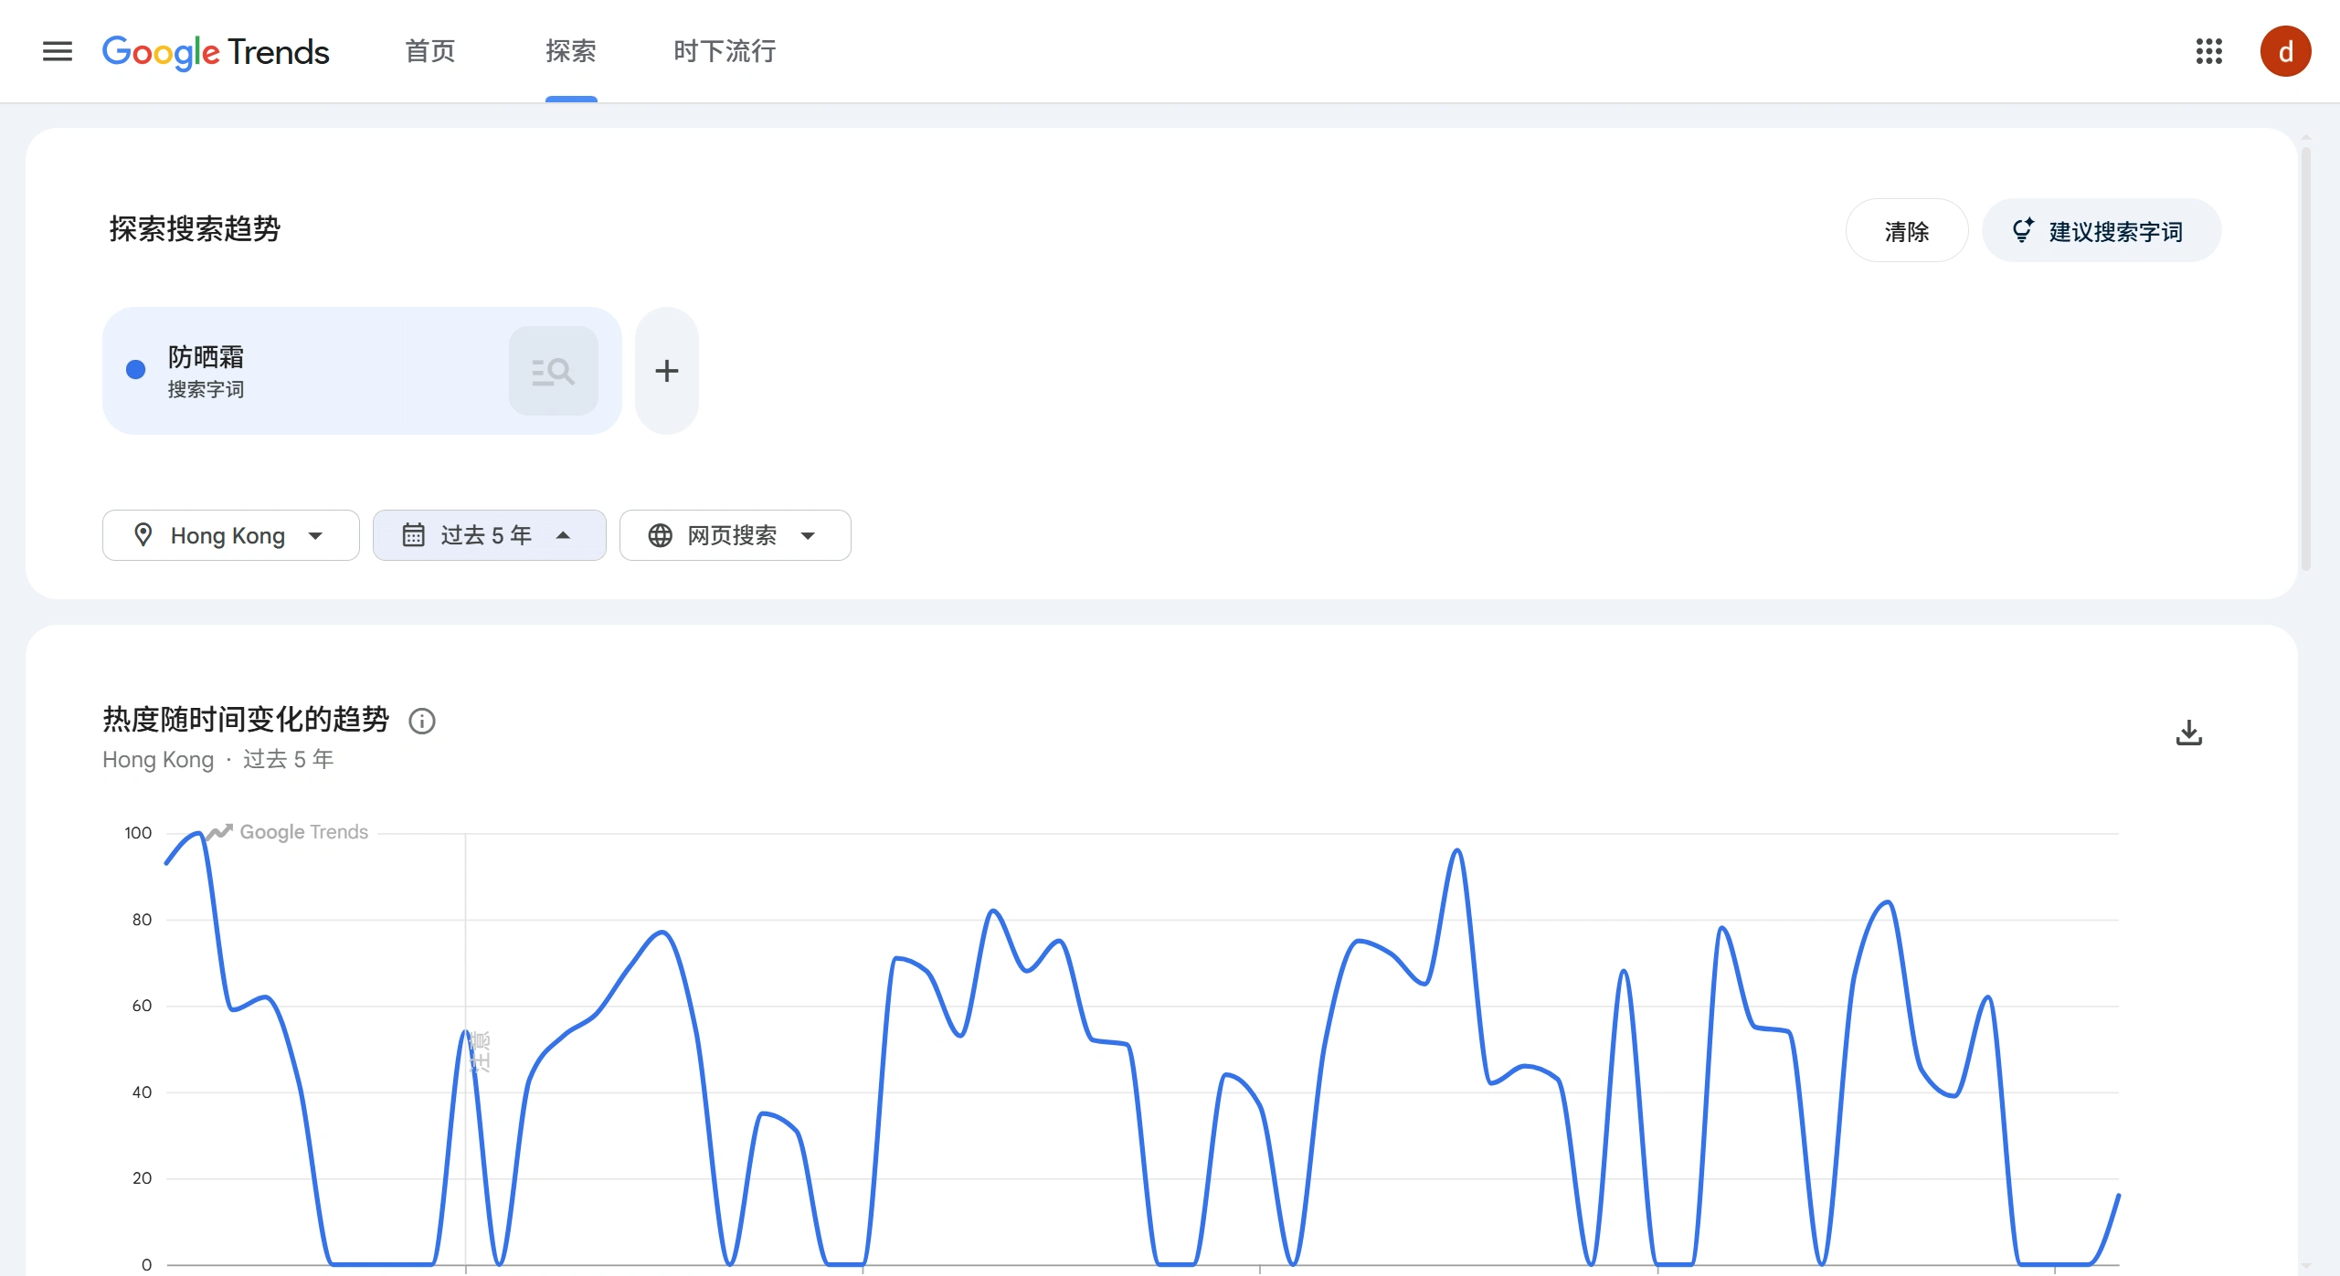This screenshot has height=1276, width=2340.
Task: Click the blue dot for 防晒霜
Action: click(135, 370)
